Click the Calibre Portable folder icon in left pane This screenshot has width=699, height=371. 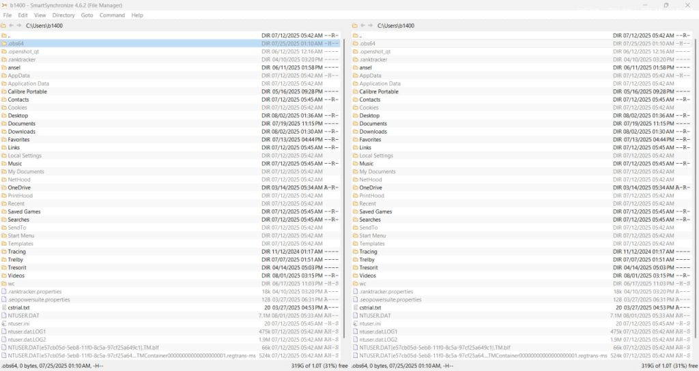tap(4, 92)
